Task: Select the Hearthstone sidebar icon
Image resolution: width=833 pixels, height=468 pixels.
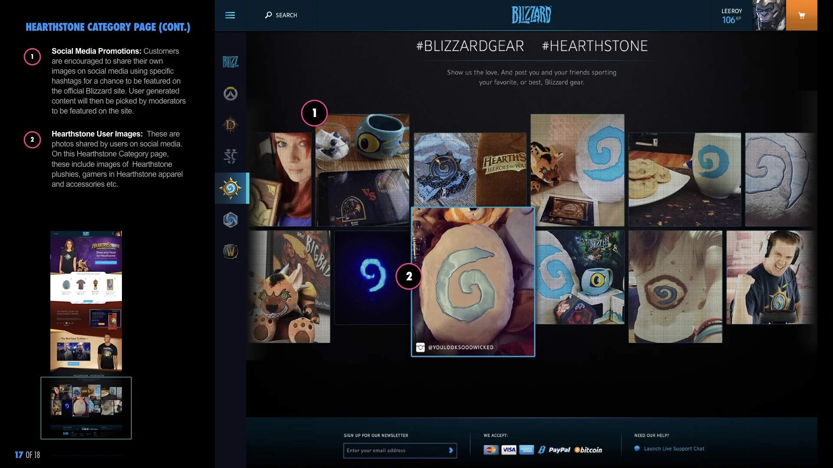Action: pyautogui.click(x=230, y=188)
